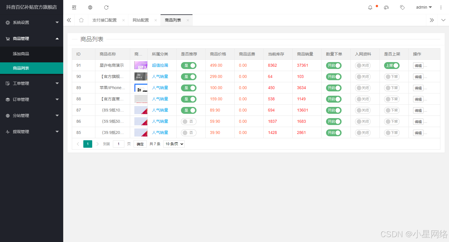Toggle 数量下单 switch for product 90
This screenshot has width=449, height=242.
334,77
